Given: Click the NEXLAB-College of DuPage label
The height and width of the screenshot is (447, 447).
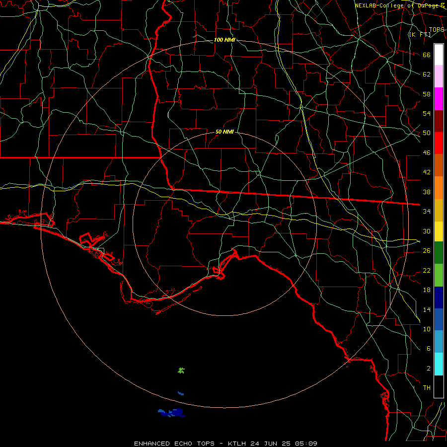Looking at the screenshot, I should [399, 5].
